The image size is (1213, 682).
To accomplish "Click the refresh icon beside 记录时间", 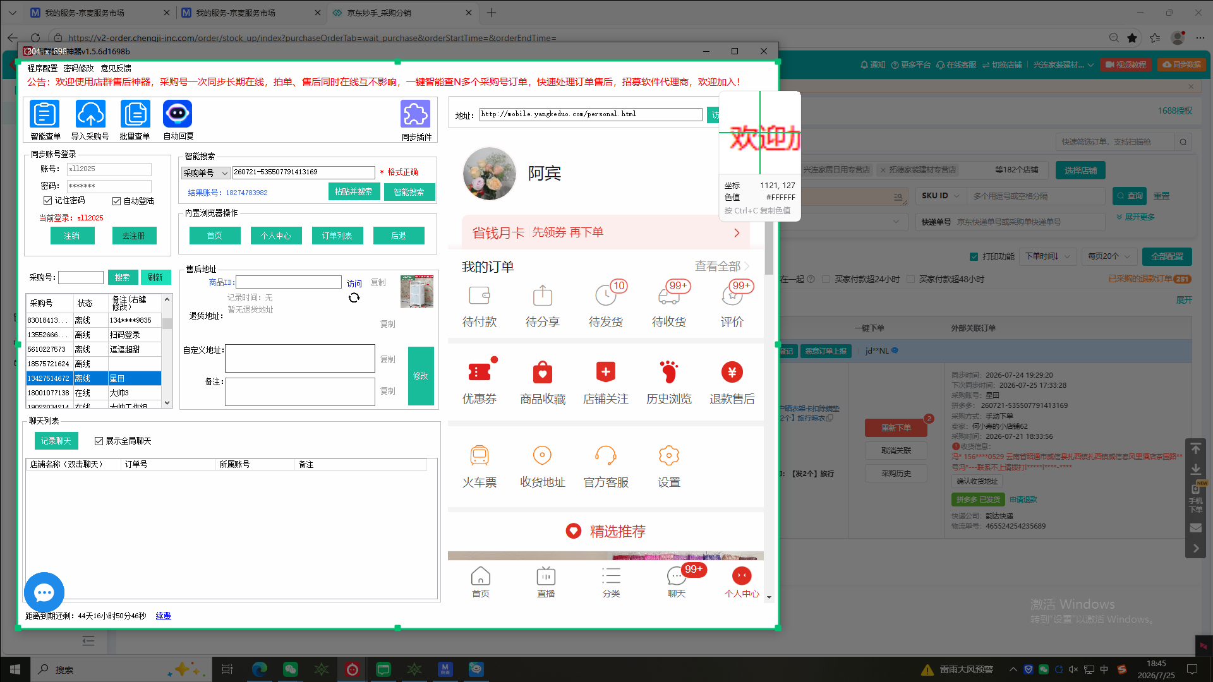I will [x=354, y=297].
